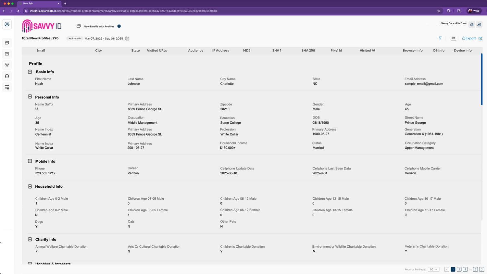This screenshot has width=487, height=274.
Task: Click the help question mark icon
Action: pos(480,39)
